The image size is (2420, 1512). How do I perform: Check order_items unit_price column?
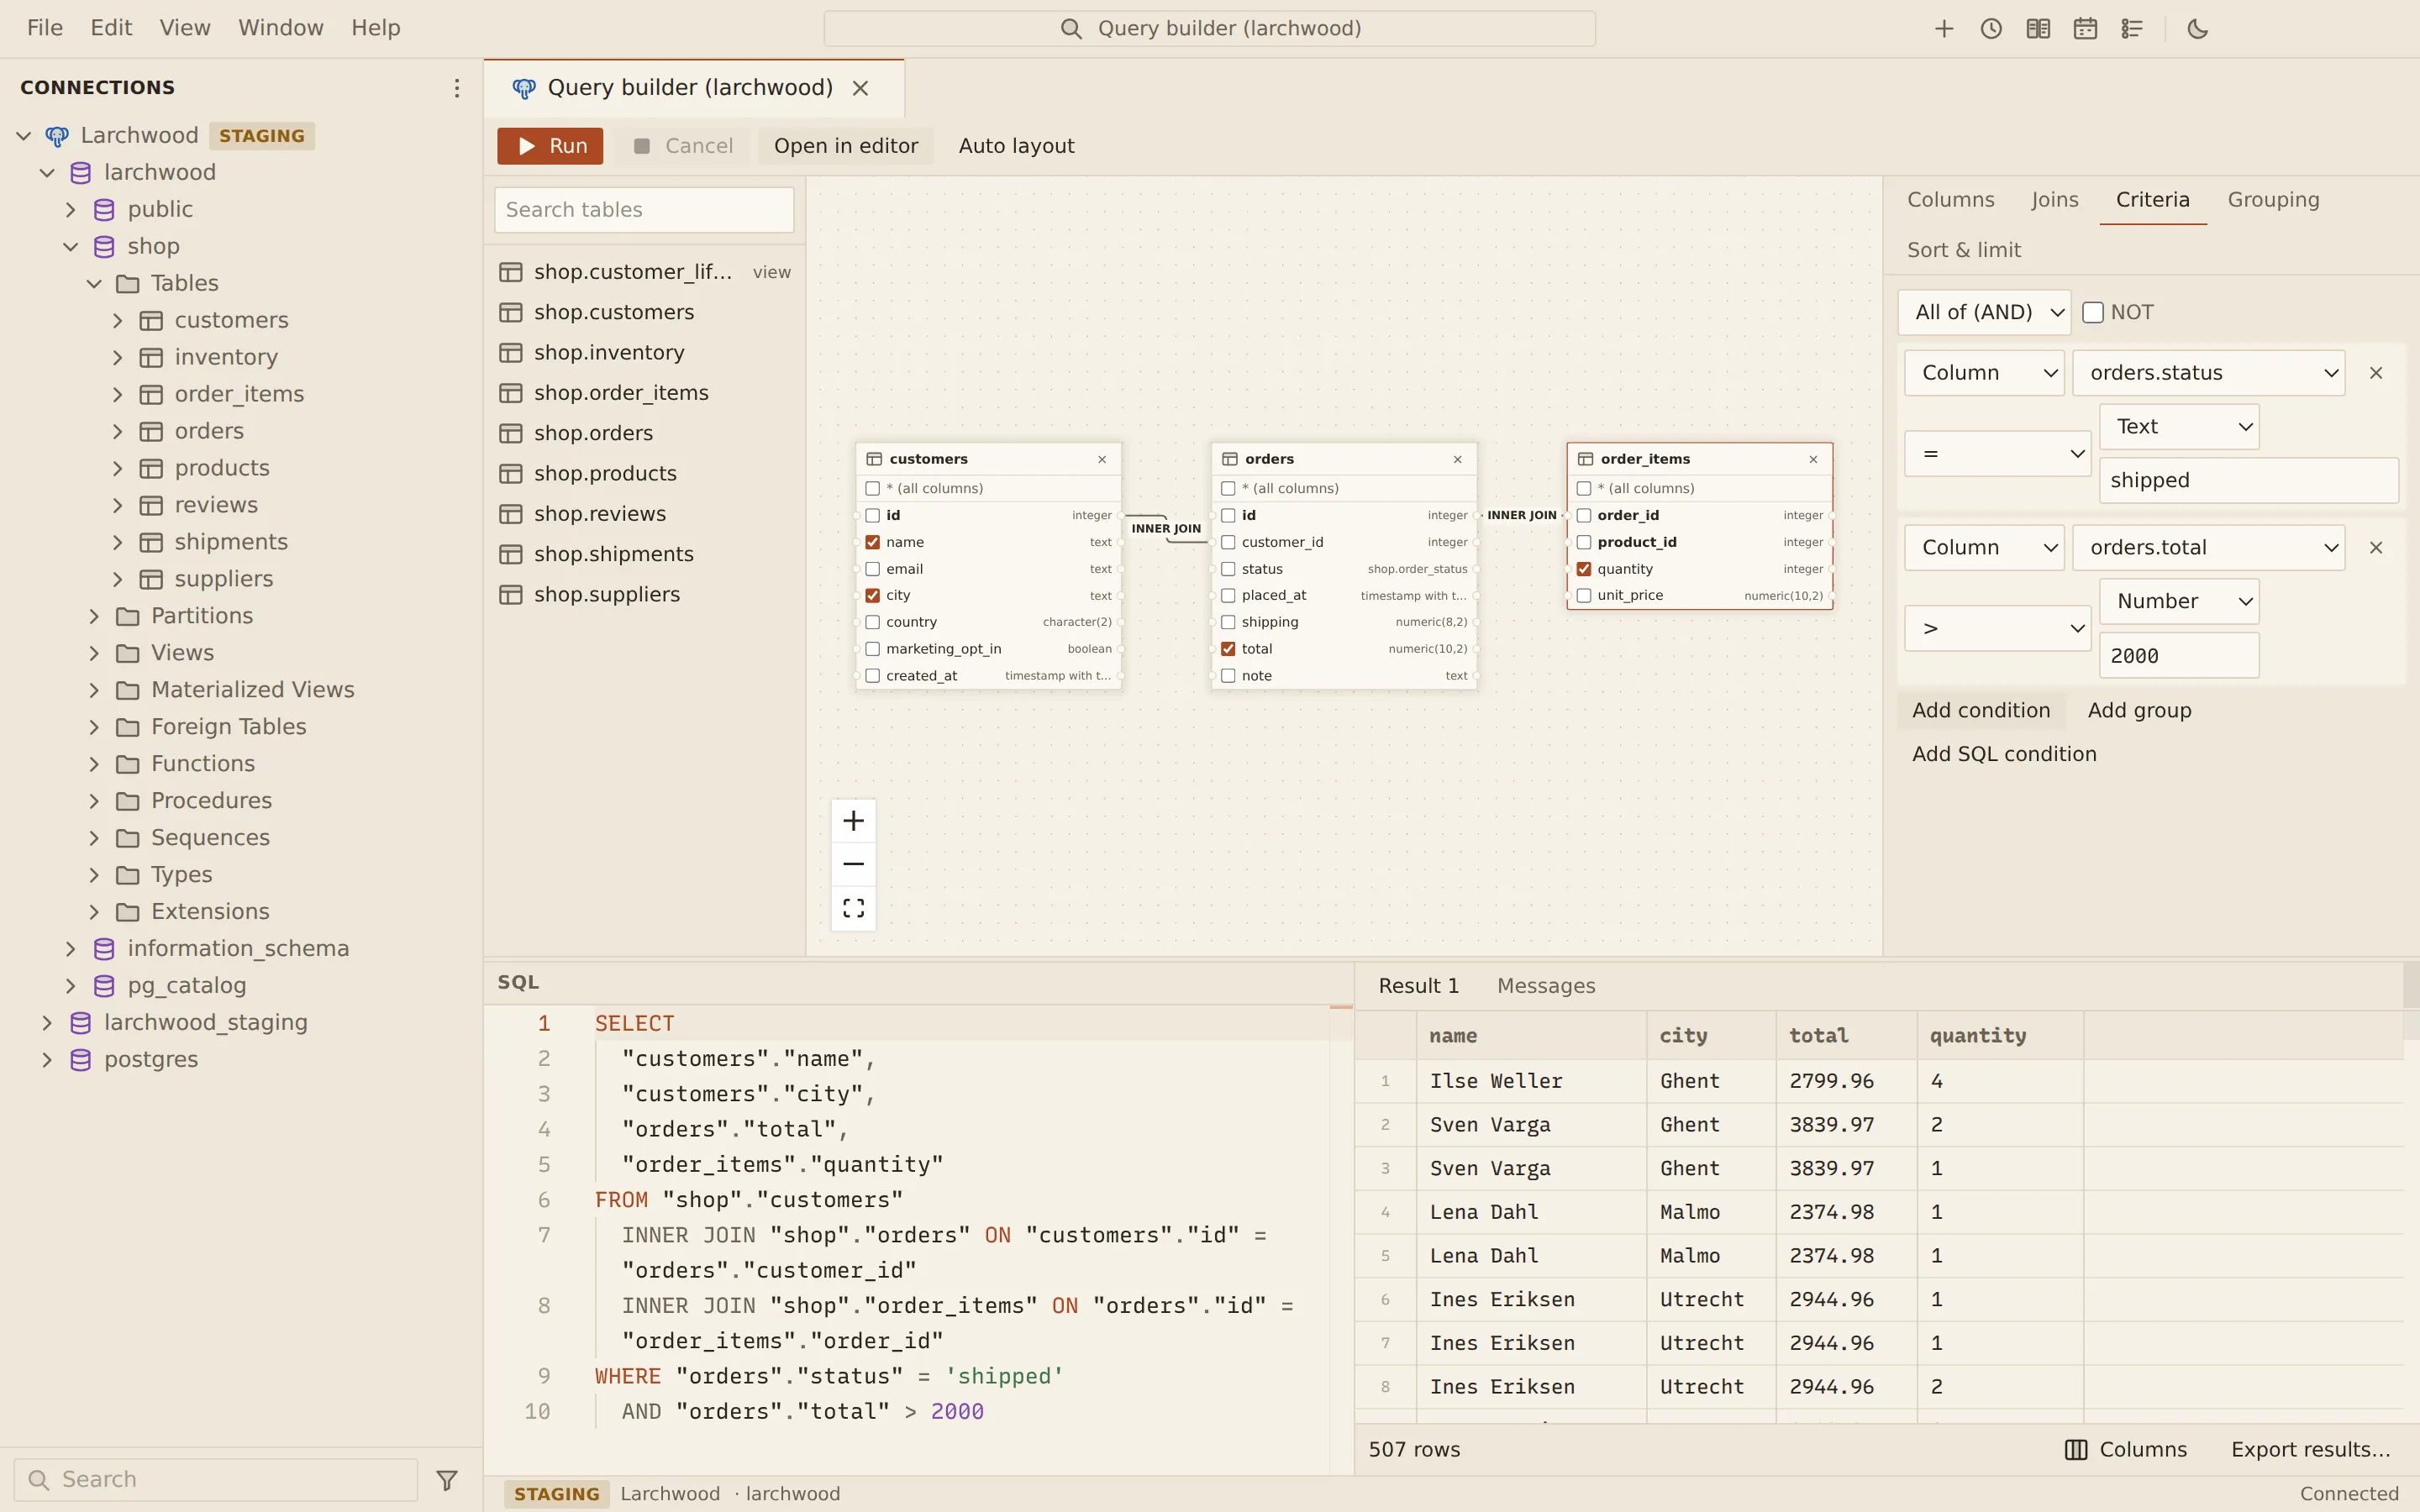1584,595
